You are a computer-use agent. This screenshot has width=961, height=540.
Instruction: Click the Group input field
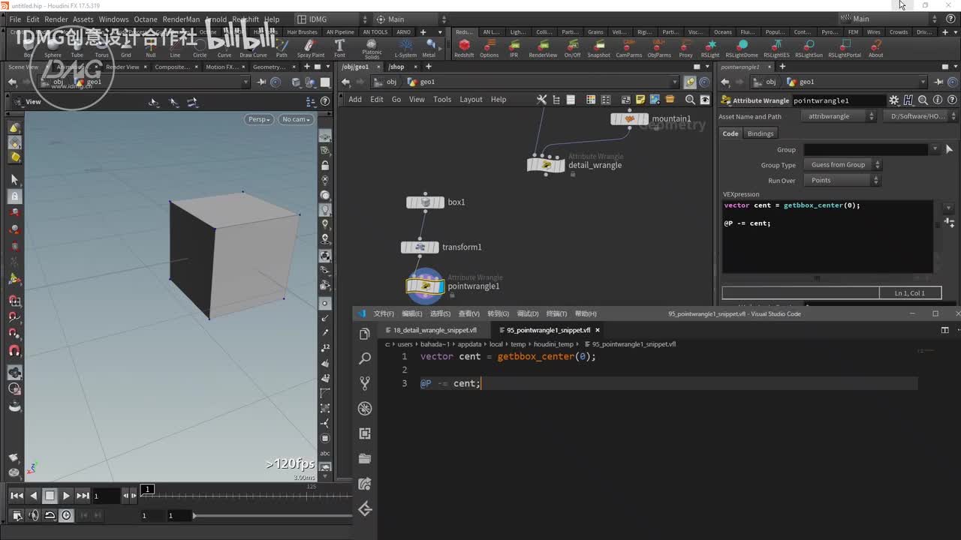pos(866,149)
